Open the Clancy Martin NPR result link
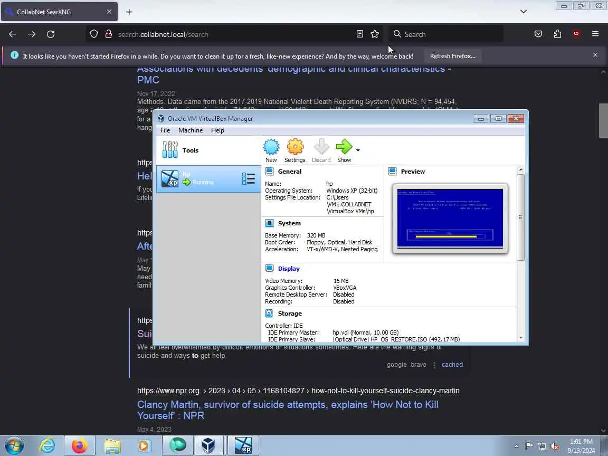The width and height of the screenshot is (608, 456). 288,410
